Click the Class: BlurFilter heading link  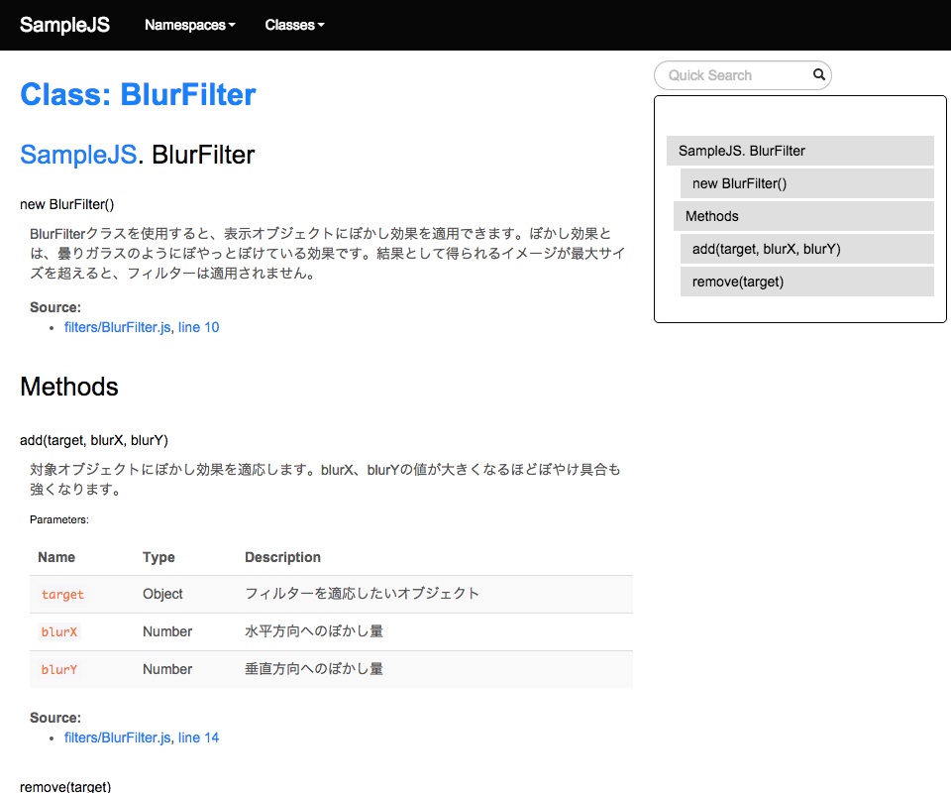tap(139, 94)
